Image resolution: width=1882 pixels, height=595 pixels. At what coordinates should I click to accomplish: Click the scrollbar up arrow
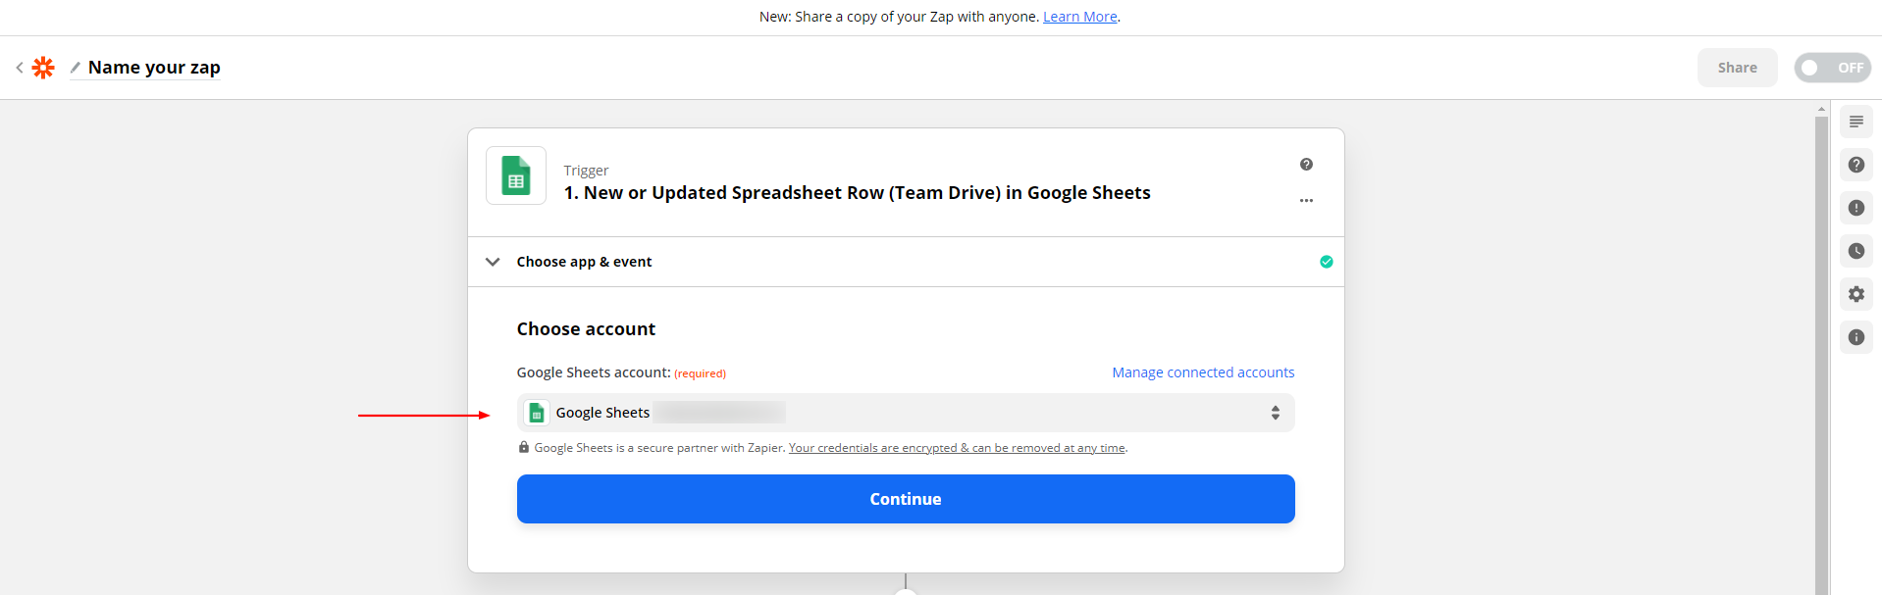coord(1821,109)
